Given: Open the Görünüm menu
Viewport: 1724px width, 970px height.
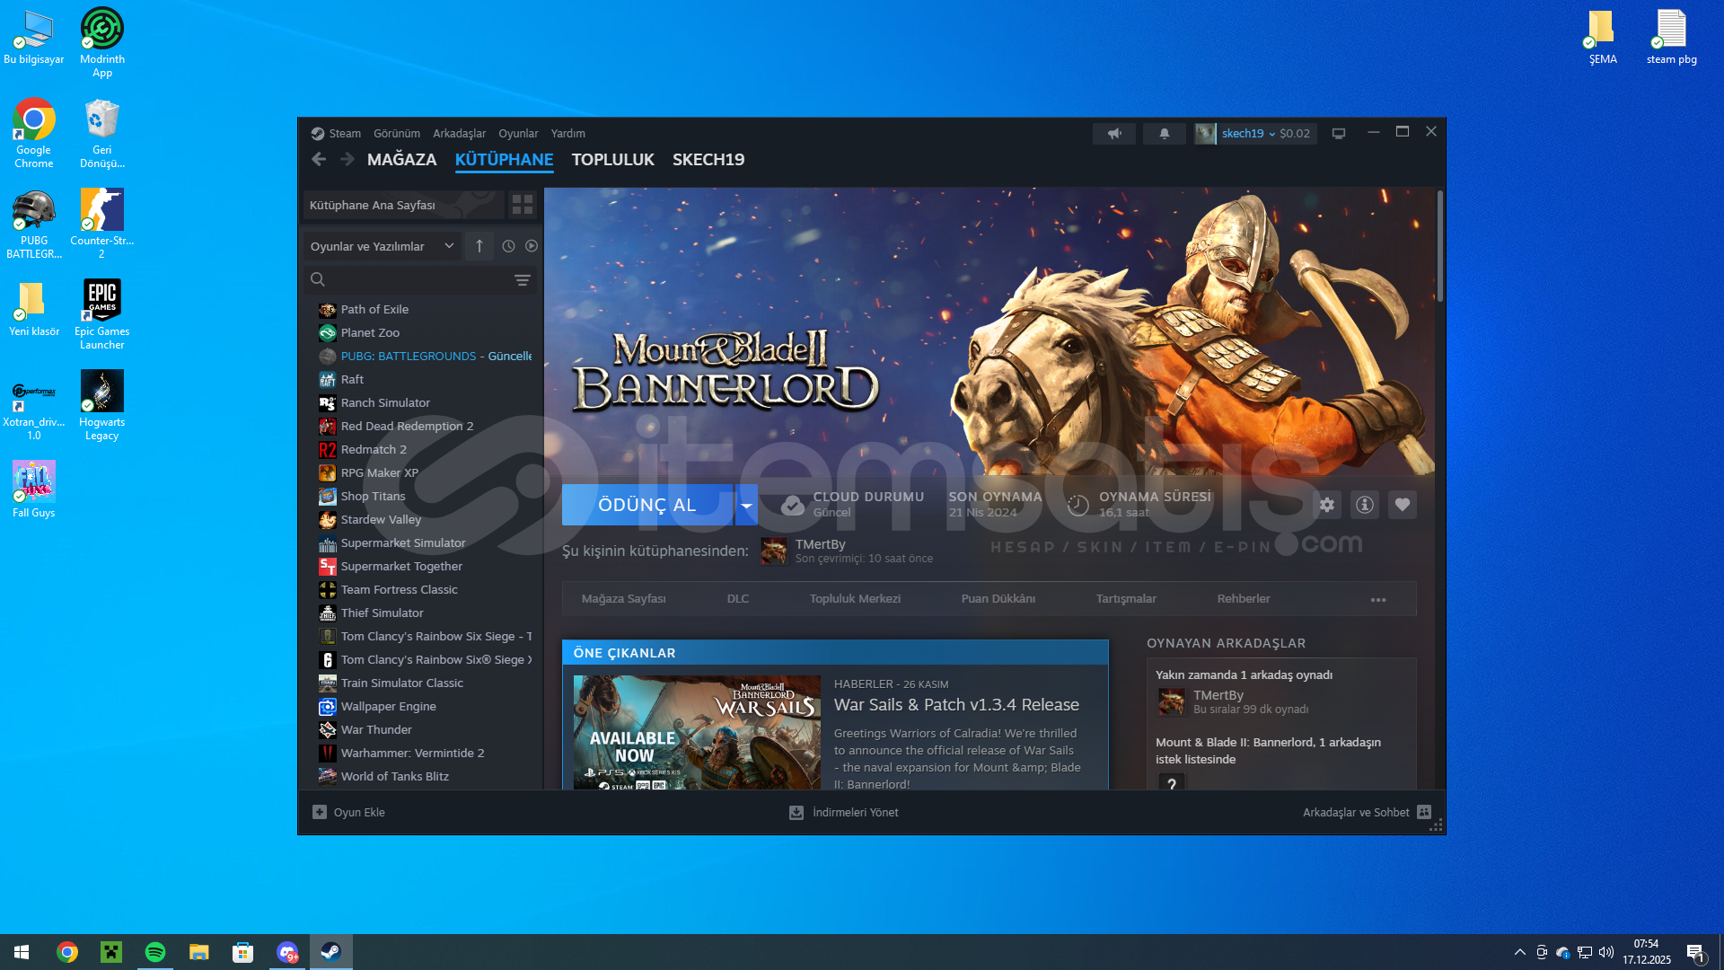Looking at the screenshot, I should [x=396, y=134].
